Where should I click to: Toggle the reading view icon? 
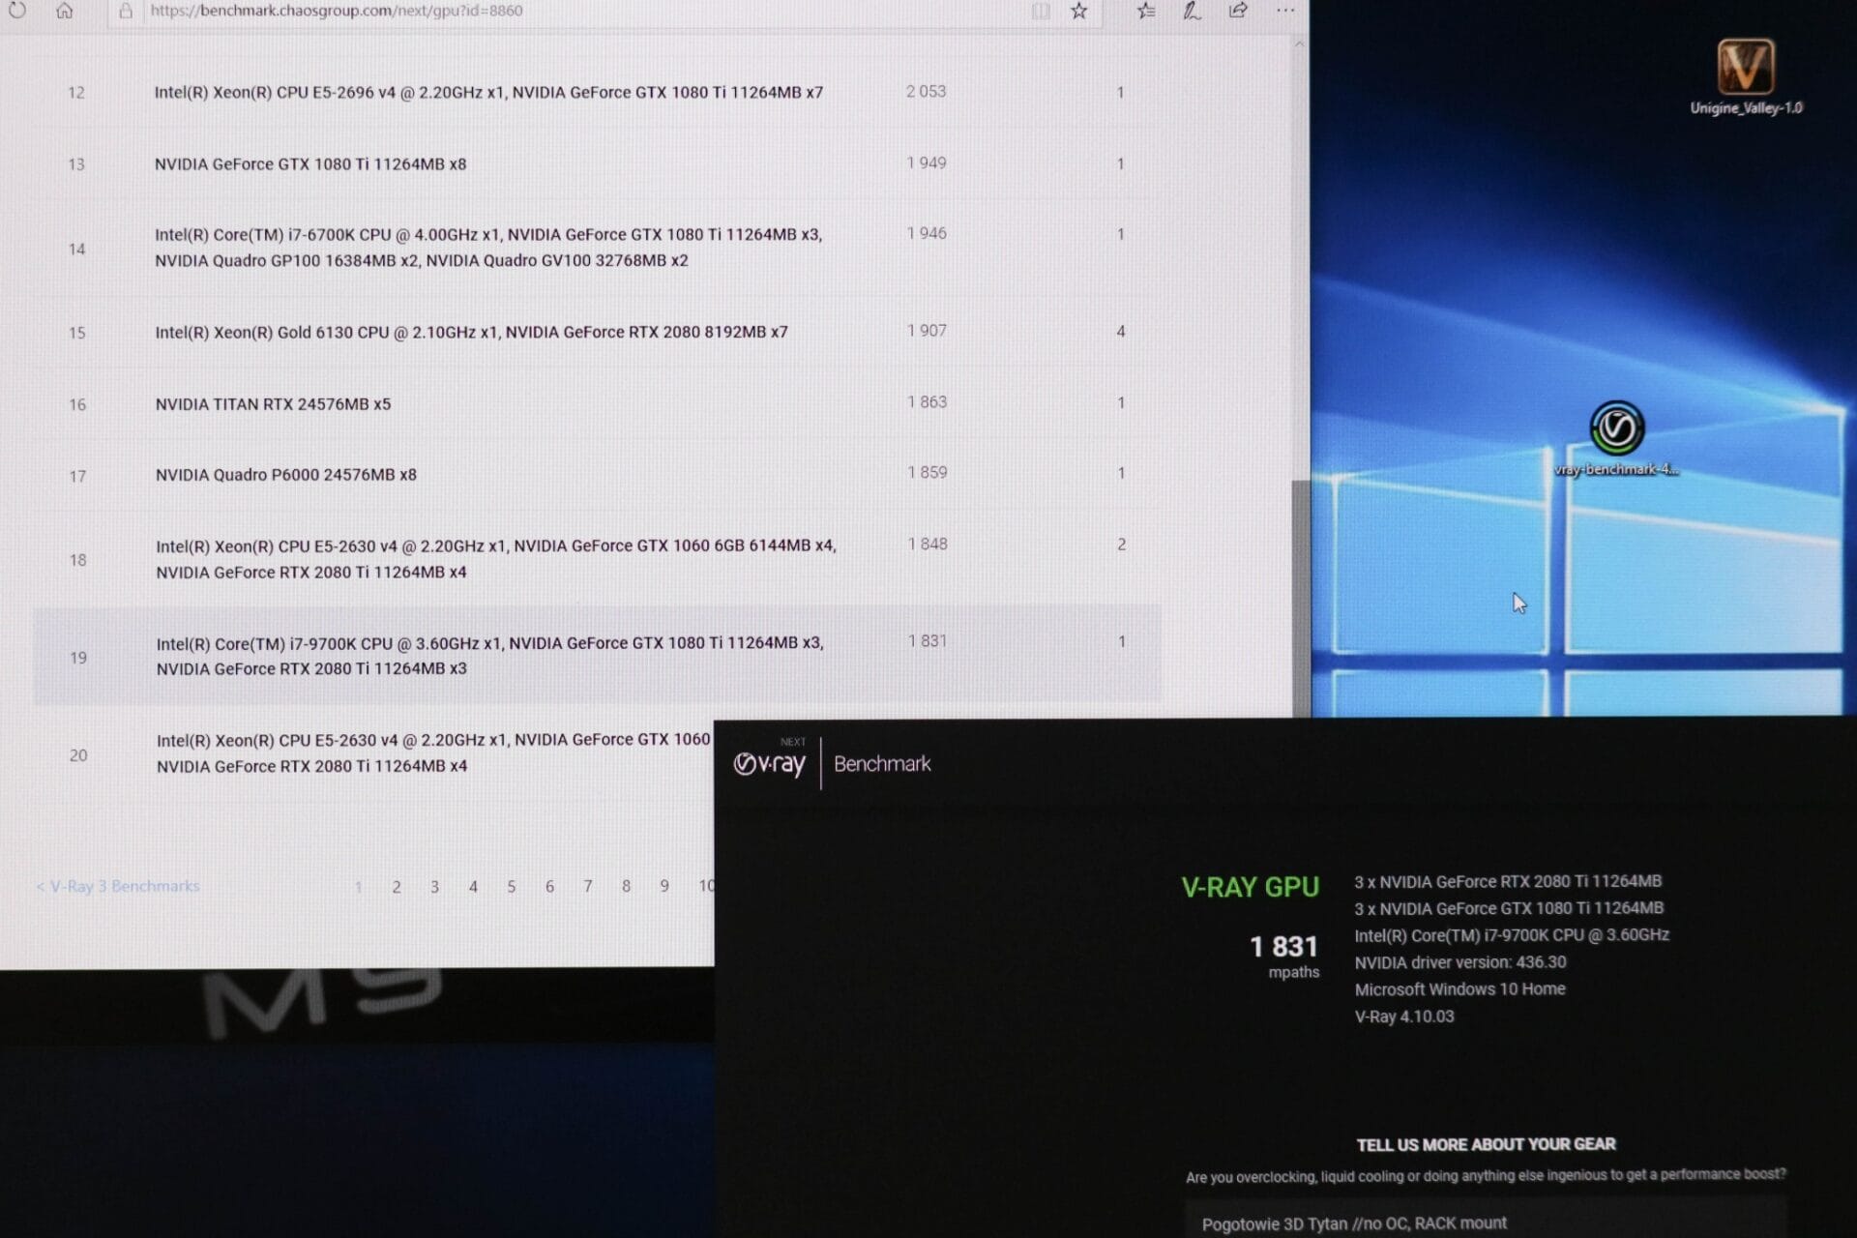(1041, 11)
